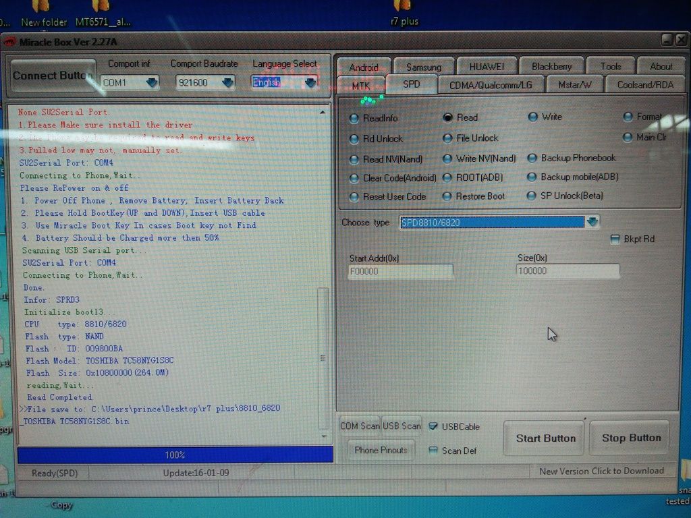Screen dimensions: 691x518
Task: Choose the ROOT(ADB) option
Action: click(x=472, y=177)
